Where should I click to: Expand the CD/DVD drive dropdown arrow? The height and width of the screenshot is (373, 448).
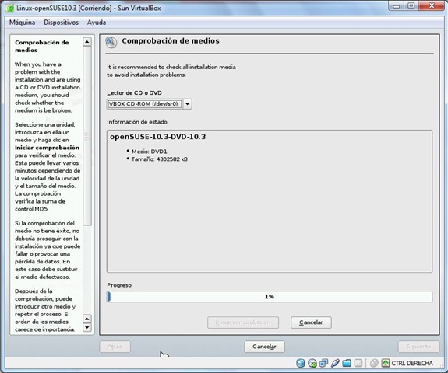click(x=188, y=104)
